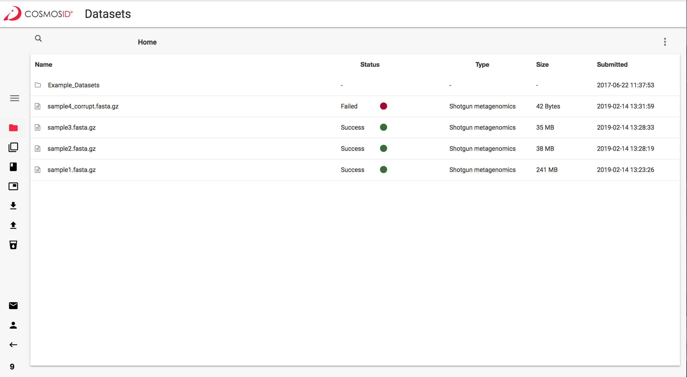
Task: Open the user profile icon in sidebar
Action: (x=13, y=325)
